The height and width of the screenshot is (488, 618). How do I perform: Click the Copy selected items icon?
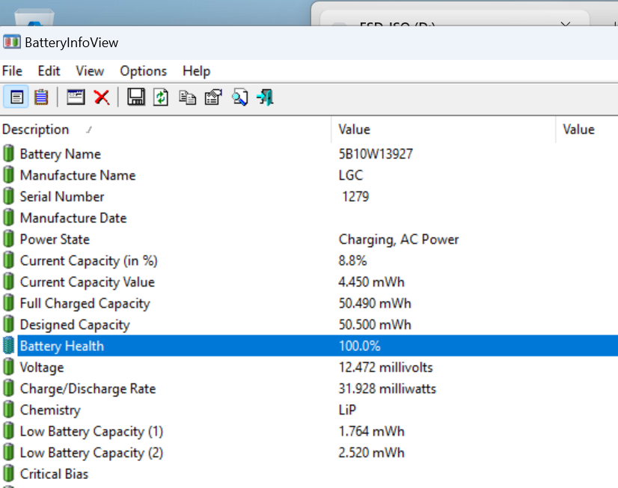[187, 97]
